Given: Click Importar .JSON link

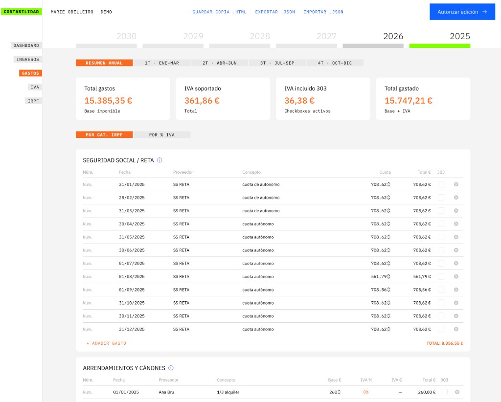Looking at the screenshot, I should tap(323, 12).
